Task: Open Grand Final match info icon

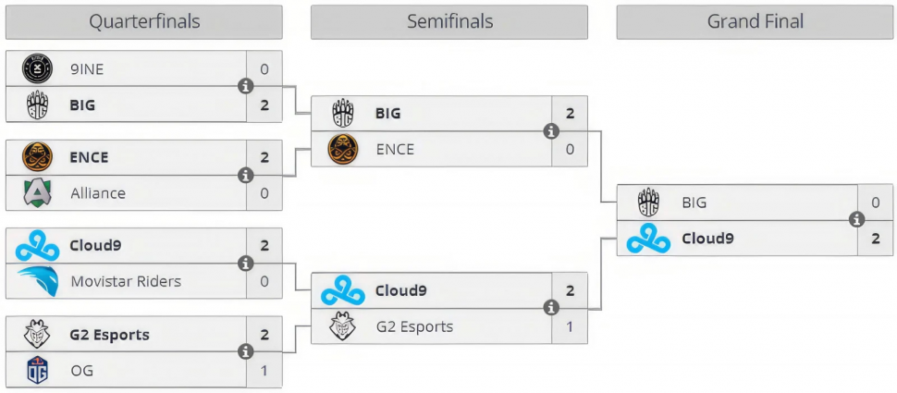Action: (857, 219)
